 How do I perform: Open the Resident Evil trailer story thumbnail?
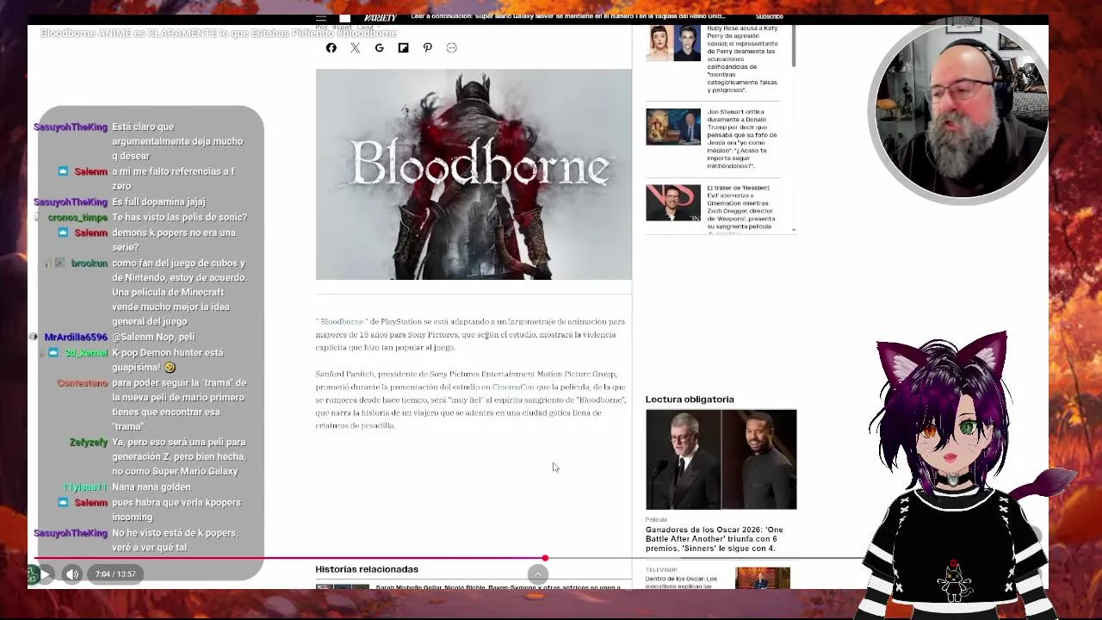point(673,203)
